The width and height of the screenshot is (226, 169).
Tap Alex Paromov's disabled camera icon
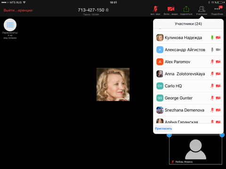(218, 62)
